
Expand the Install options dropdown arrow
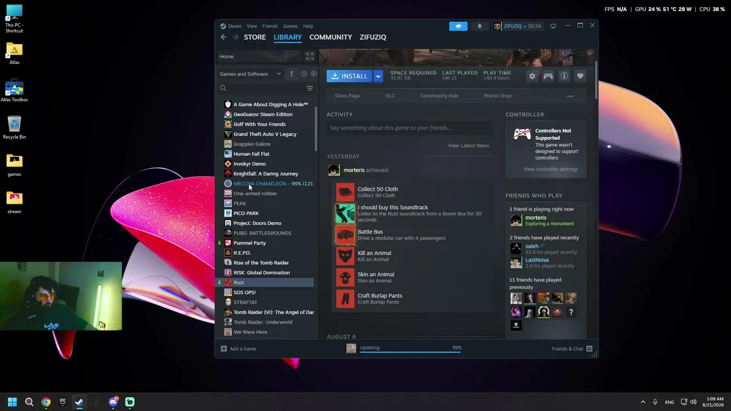tap(377, 76)
